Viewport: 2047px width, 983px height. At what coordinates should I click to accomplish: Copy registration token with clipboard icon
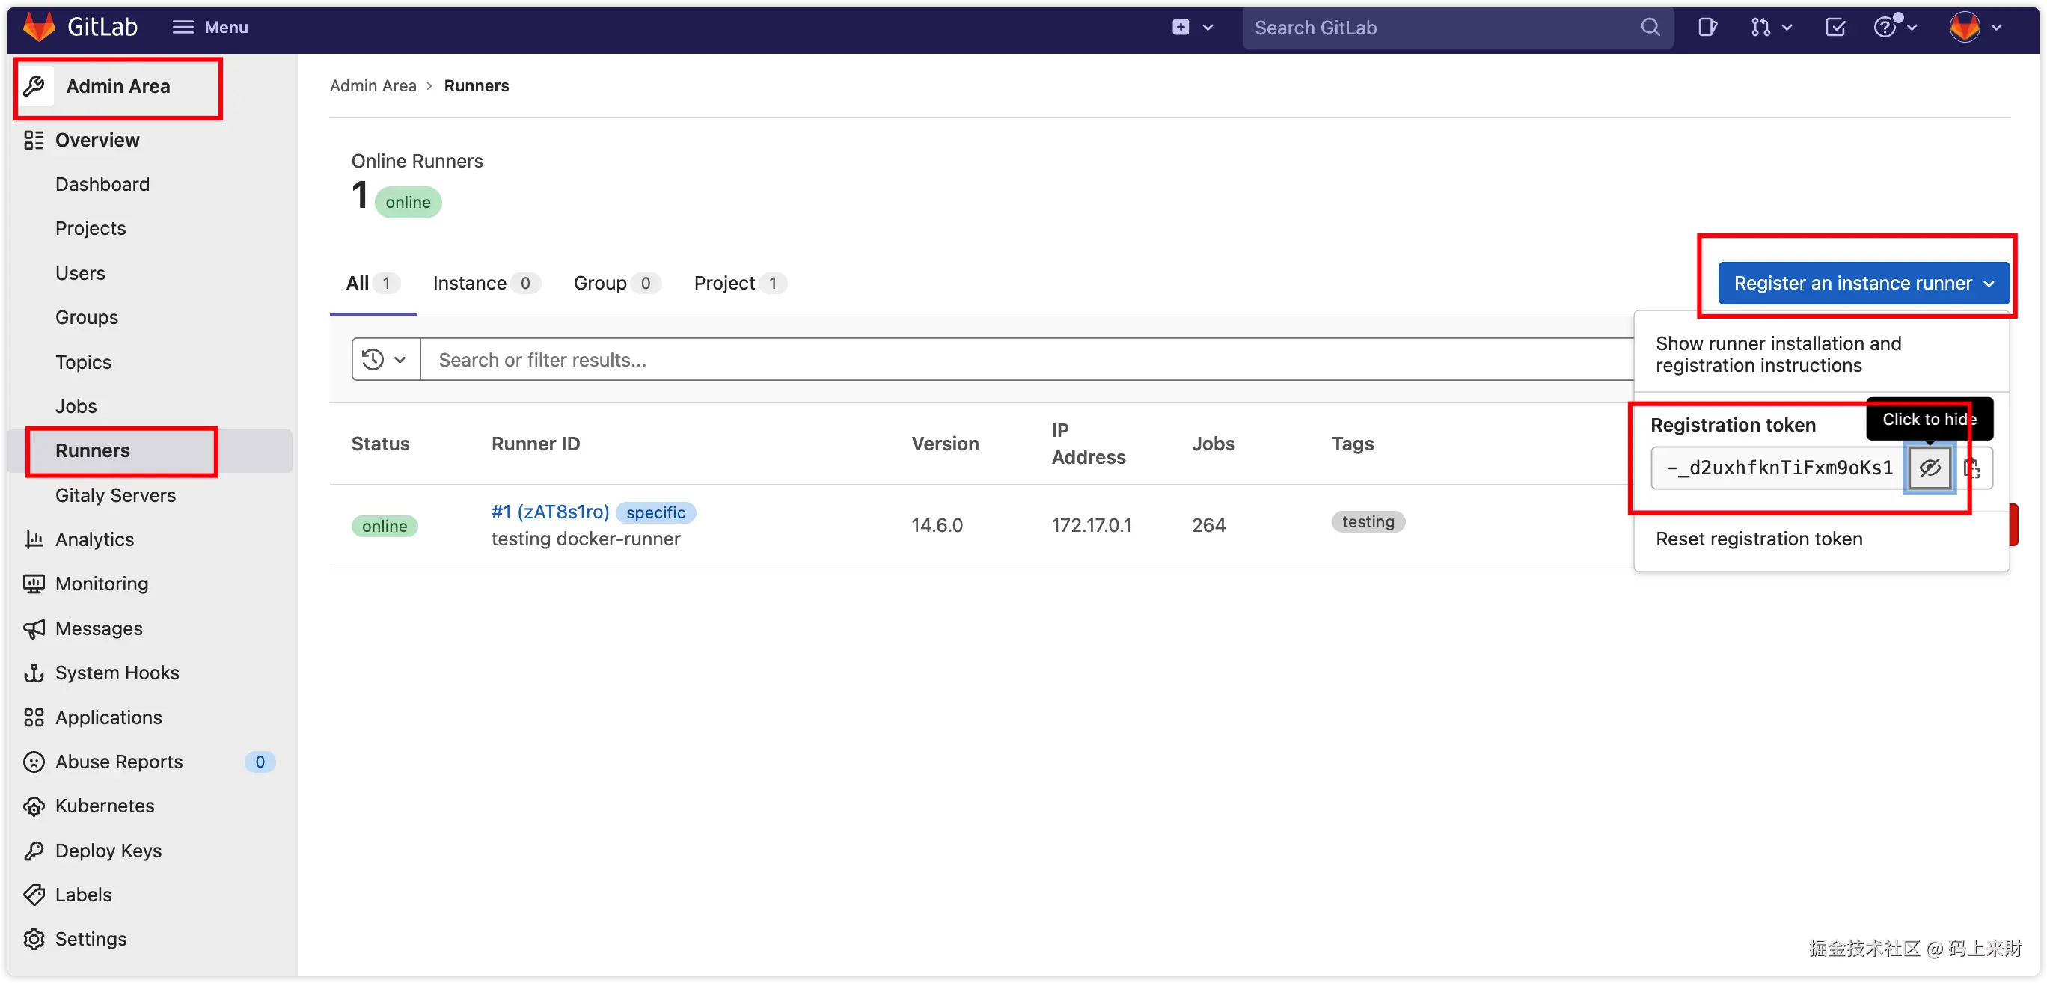(x=1971, y=468)
